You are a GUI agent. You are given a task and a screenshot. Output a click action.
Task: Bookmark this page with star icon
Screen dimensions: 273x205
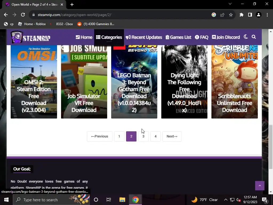(x=231, y=15)
